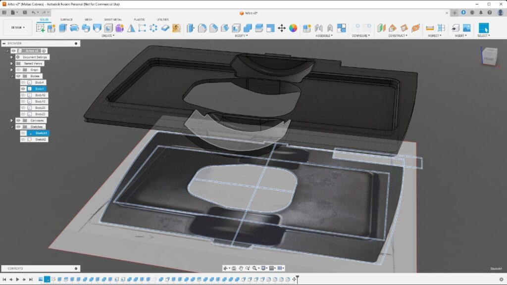Select the Revolve tool
This screenshot has height=285, width=507.
74,28
